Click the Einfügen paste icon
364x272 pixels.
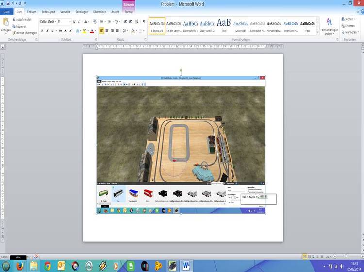click(5, 22)
